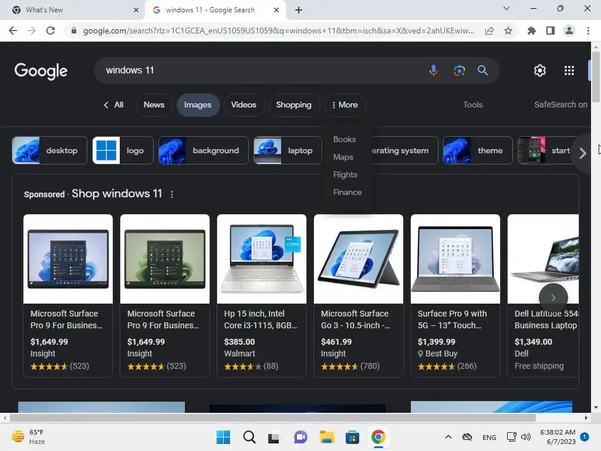Click the address bar URL
601x451 pixels.
click(279, 31)
